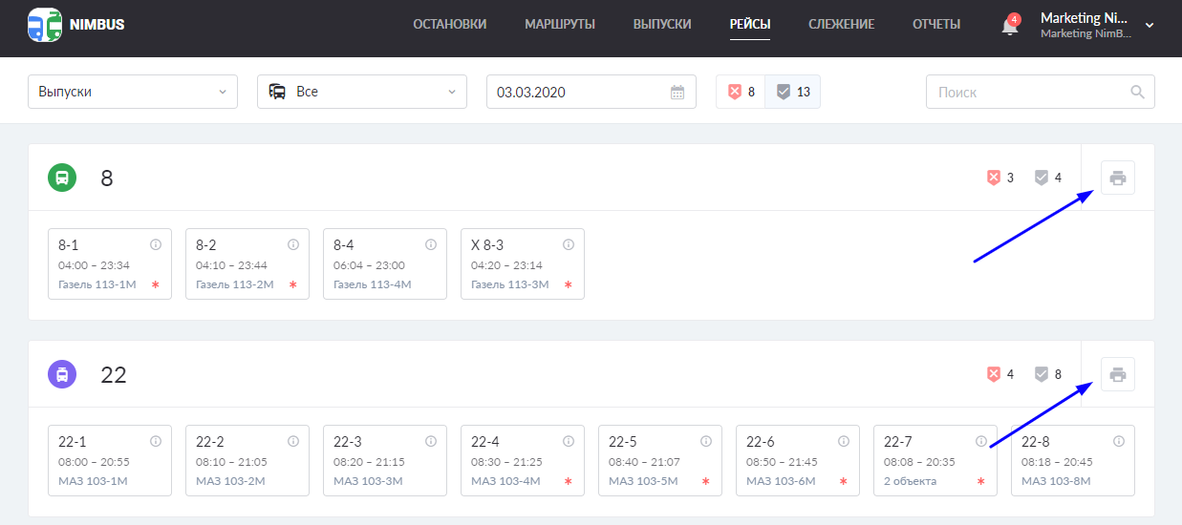This screenshot has width=1182, height=525.
Task: Click vehicle text Газель 113-1М
Action: tap(97, 284)
